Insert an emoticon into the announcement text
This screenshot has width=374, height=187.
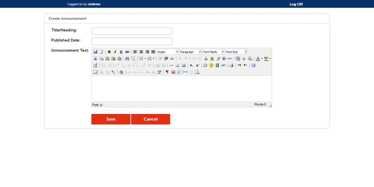211,65
